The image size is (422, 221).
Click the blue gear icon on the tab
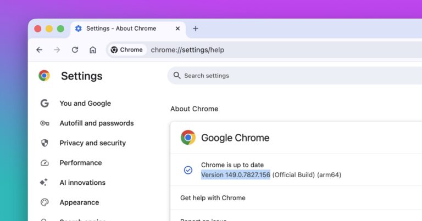[79, 29]
